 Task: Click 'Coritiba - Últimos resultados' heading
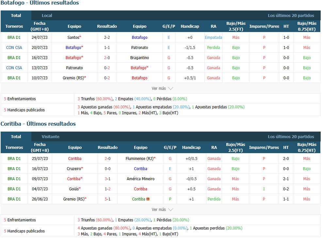38,124
